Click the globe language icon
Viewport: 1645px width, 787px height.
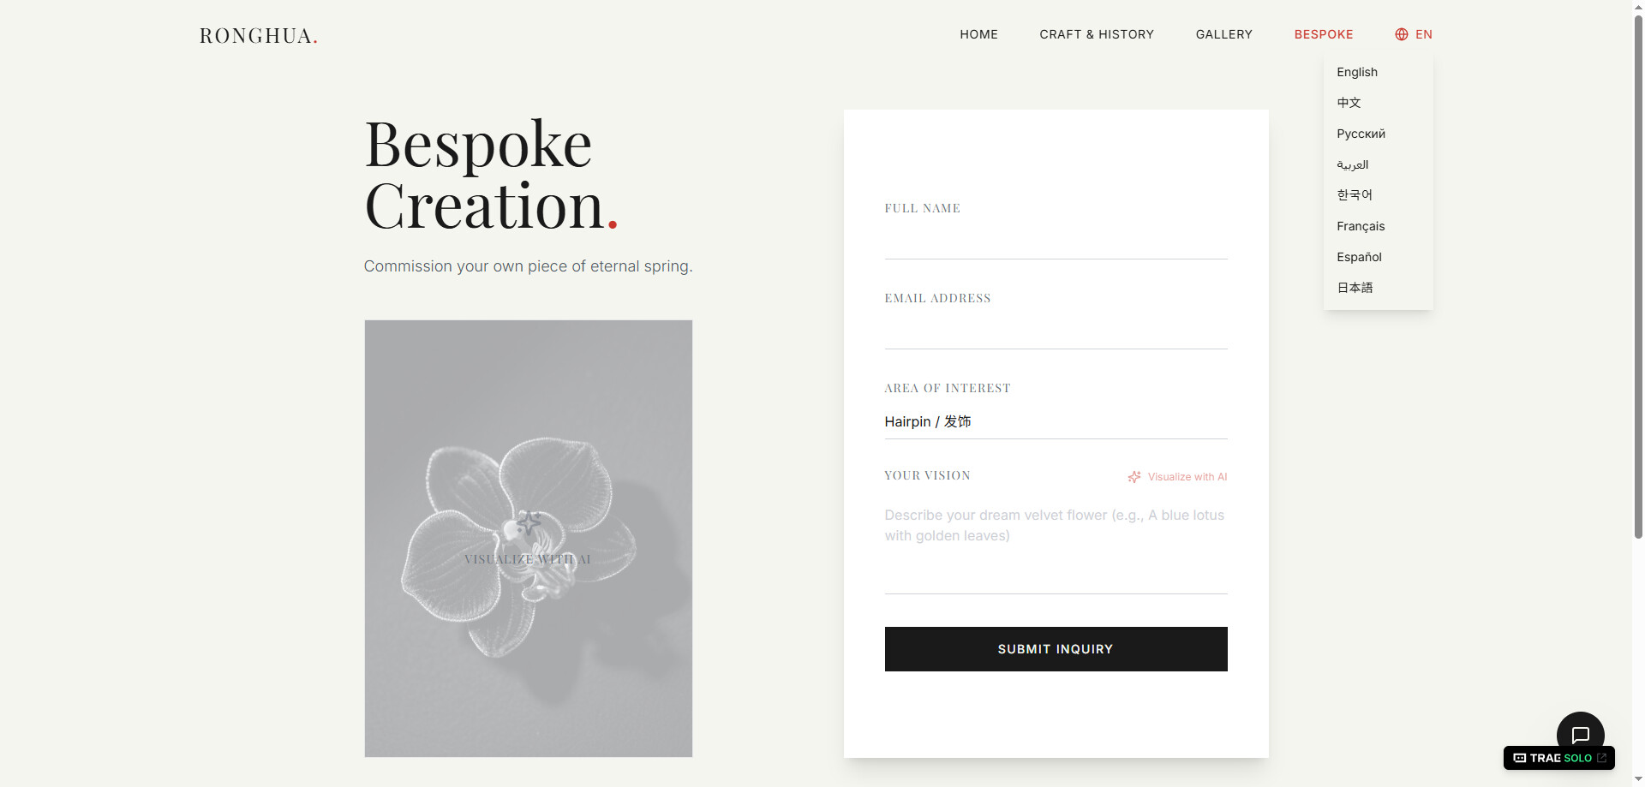point(1402,34)
